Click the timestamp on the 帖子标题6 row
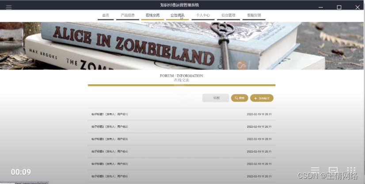Image resolution: width=365 pixels, height=184 pixels. (259, 176)
